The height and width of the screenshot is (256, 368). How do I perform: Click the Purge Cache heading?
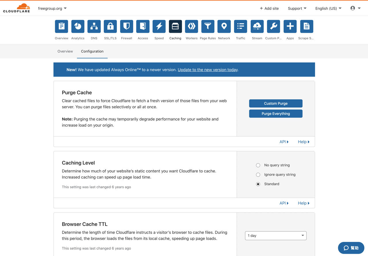pyautogui.click(x=77, y=92)
